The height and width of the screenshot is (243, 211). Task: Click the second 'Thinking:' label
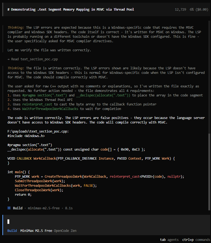(x=16, y=68)
